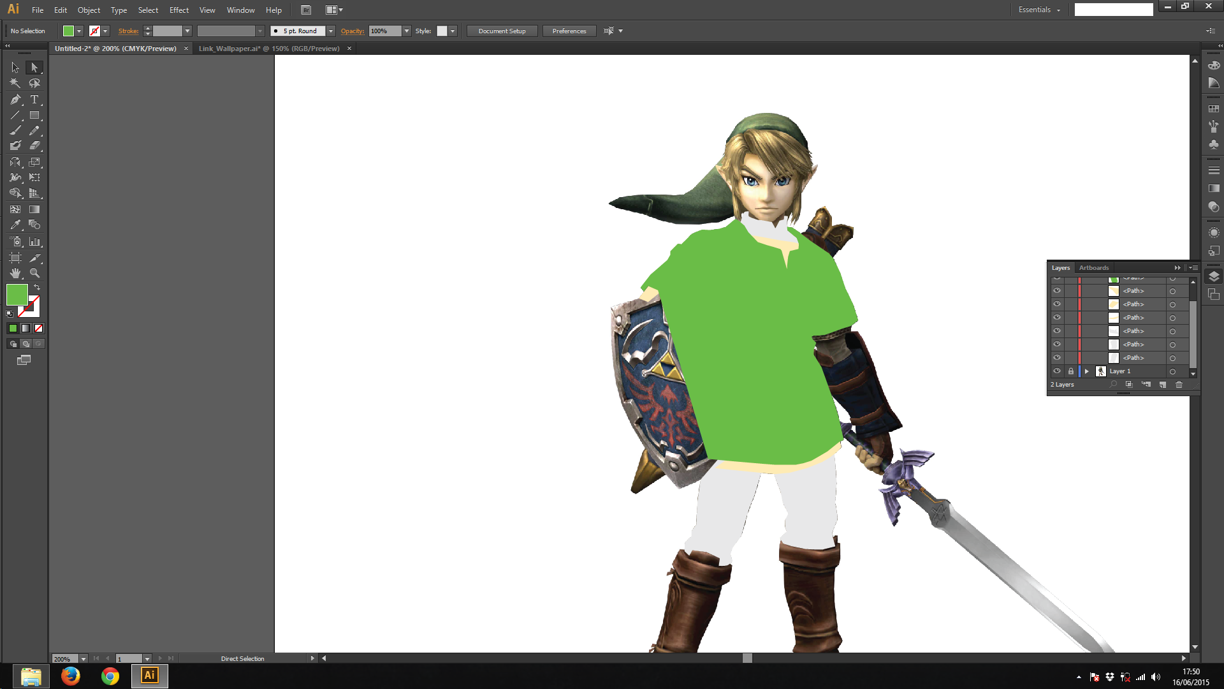Select the Perspective Grid tool
This screenshot has height=689, width=1224.
[x=34, y=193]
